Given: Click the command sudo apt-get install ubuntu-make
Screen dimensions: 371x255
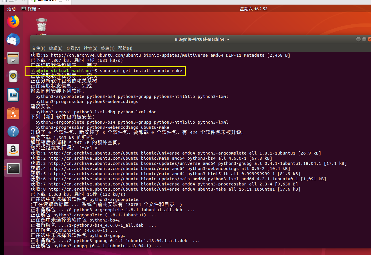Looking at the screenshot, I should (141, 71).
